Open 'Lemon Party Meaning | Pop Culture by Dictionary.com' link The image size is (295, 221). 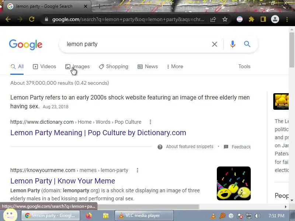[x=98, y=133]
